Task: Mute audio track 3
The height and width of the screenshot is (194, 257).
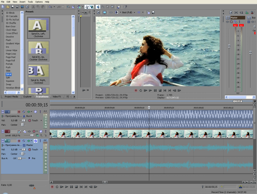Action: pyautogui.click(x=36, y=141)
